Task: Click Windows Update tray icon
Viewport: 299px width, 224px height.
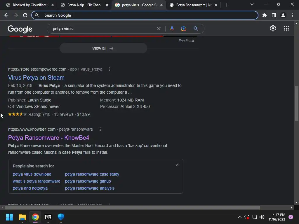Action: click(246, 217)
